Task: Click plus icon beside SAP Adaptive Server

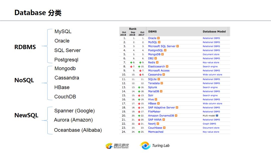Action: point(177,108)
